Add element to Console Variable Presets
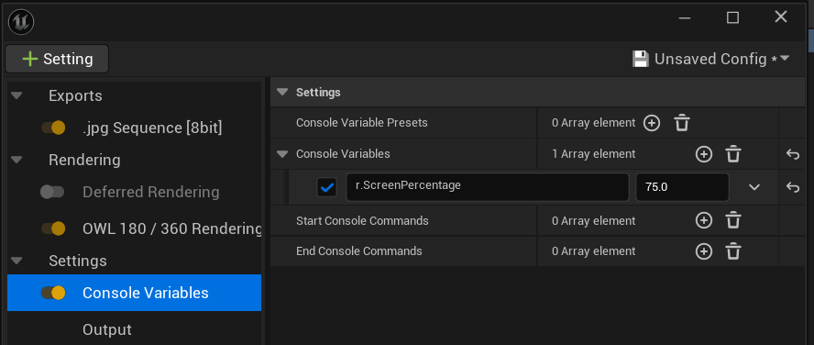 click(x=652, y=124)
